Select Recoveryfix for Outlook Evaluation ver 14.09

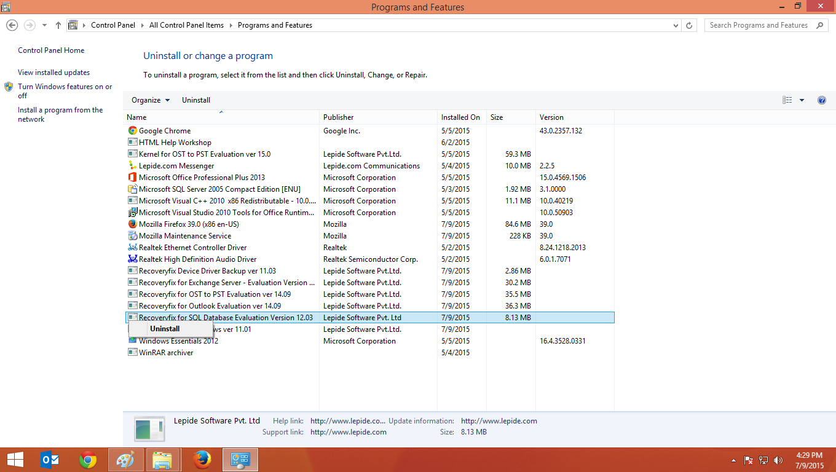pyautogui.click(x=369, y=305)
